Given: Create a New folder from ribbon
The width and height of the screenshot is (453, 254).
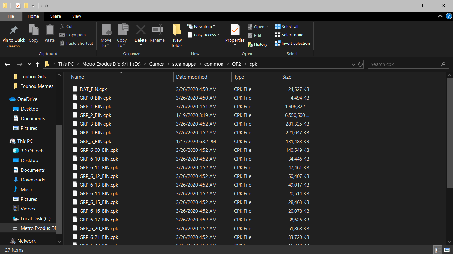Looking at the screenshot, I should point(177,36).
